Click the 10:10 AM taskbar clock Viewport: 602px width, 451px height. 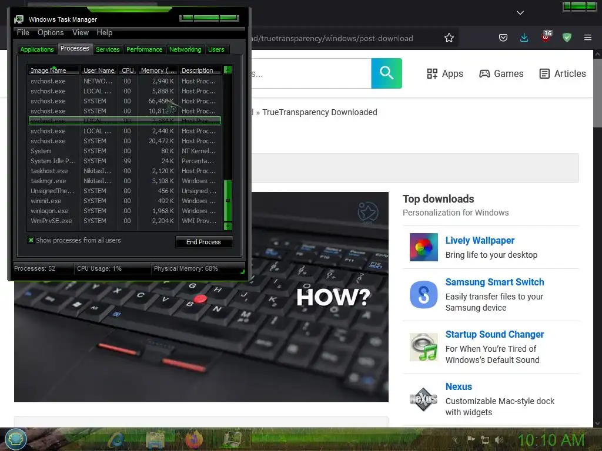tap(551, 440)
